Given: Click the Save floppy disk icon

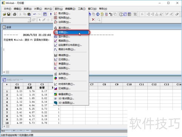Looking at the screenshot, I should point(9,14).
